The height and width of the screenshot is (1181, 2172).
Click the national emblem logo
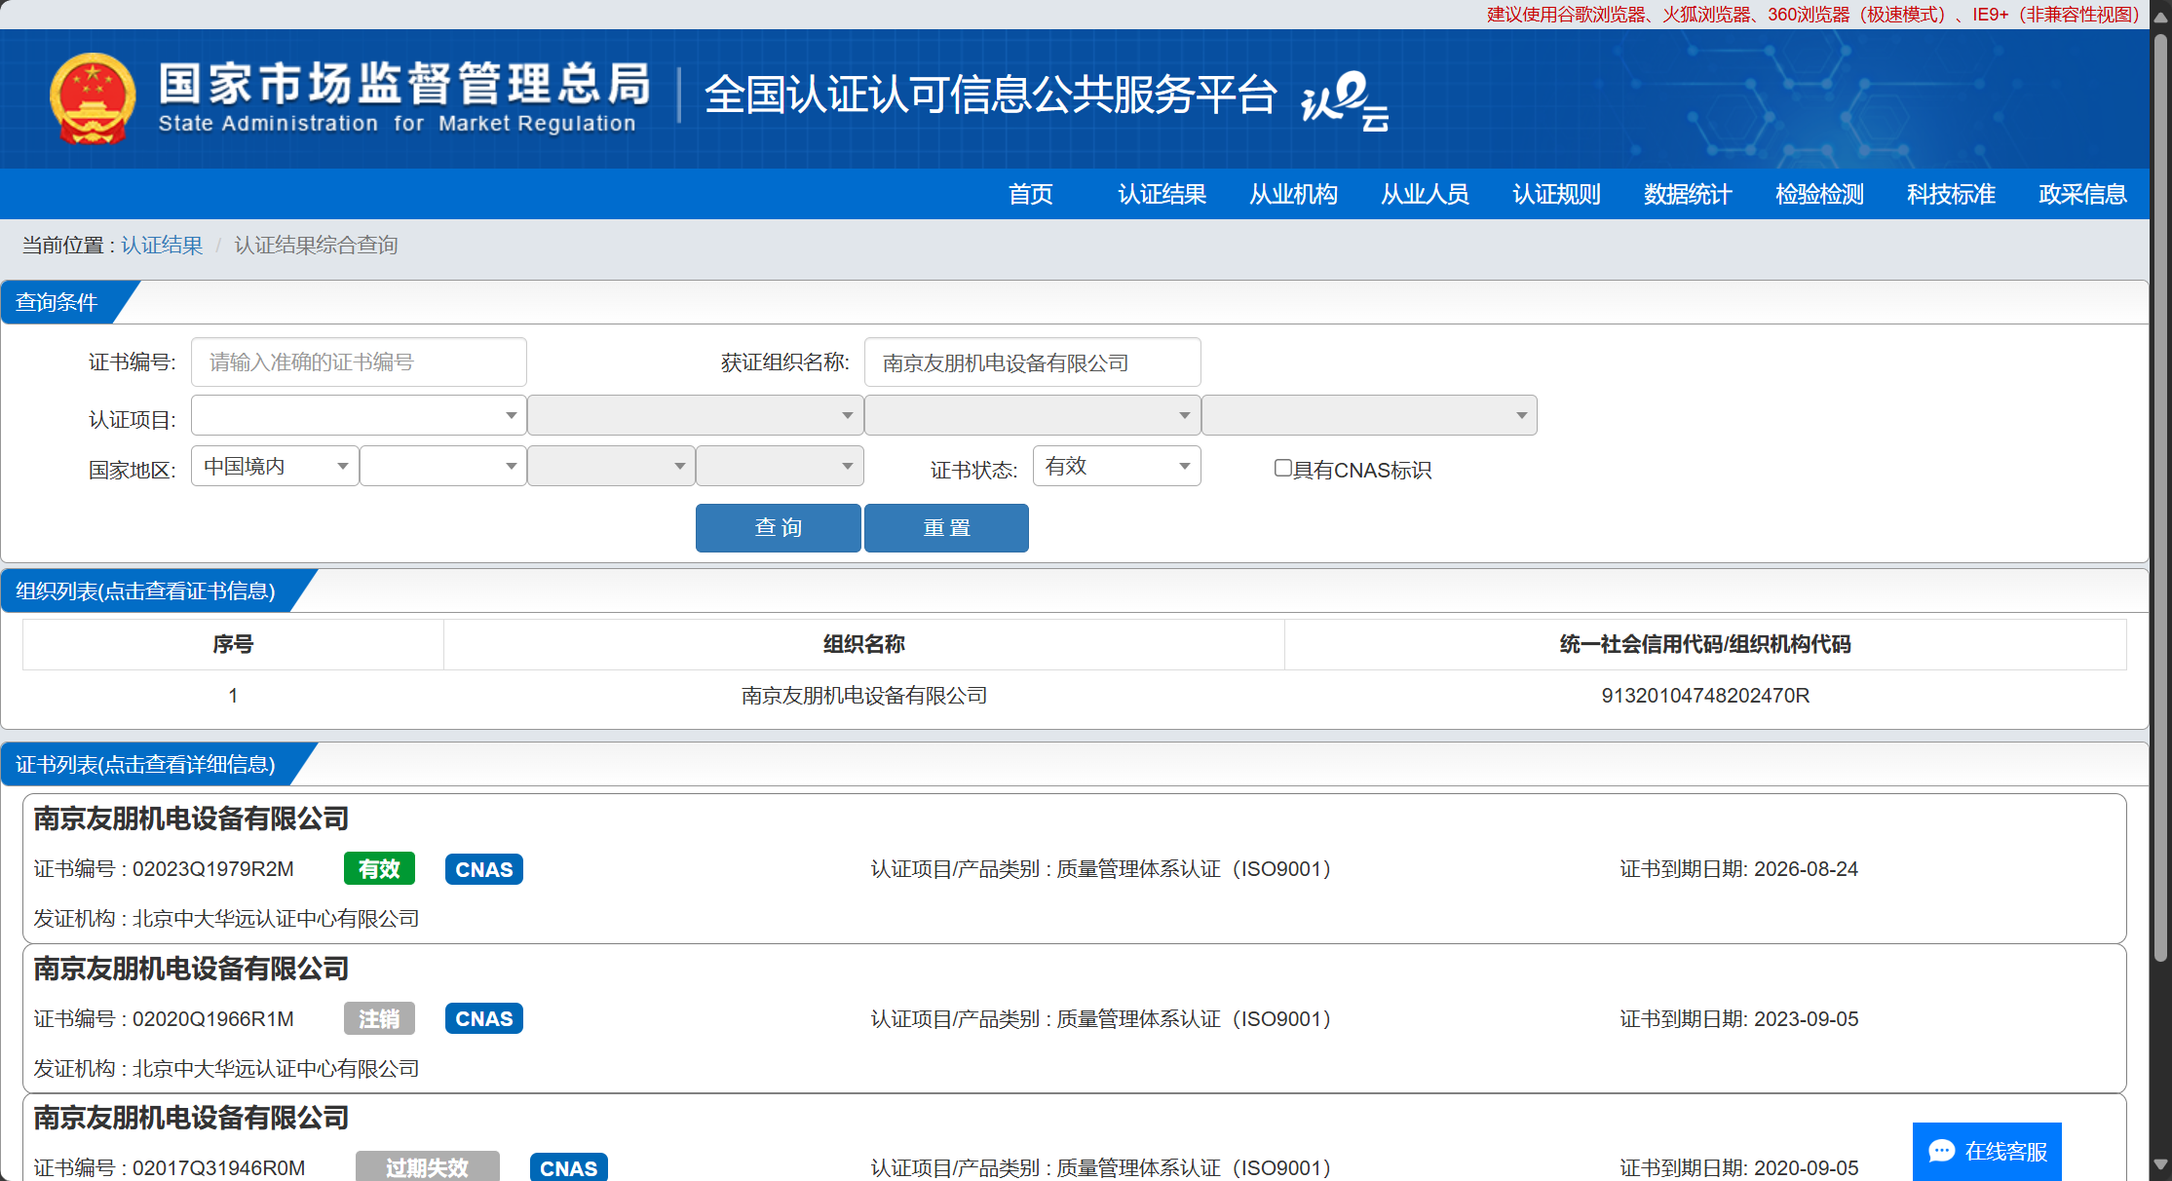click(x=93, y=98)
